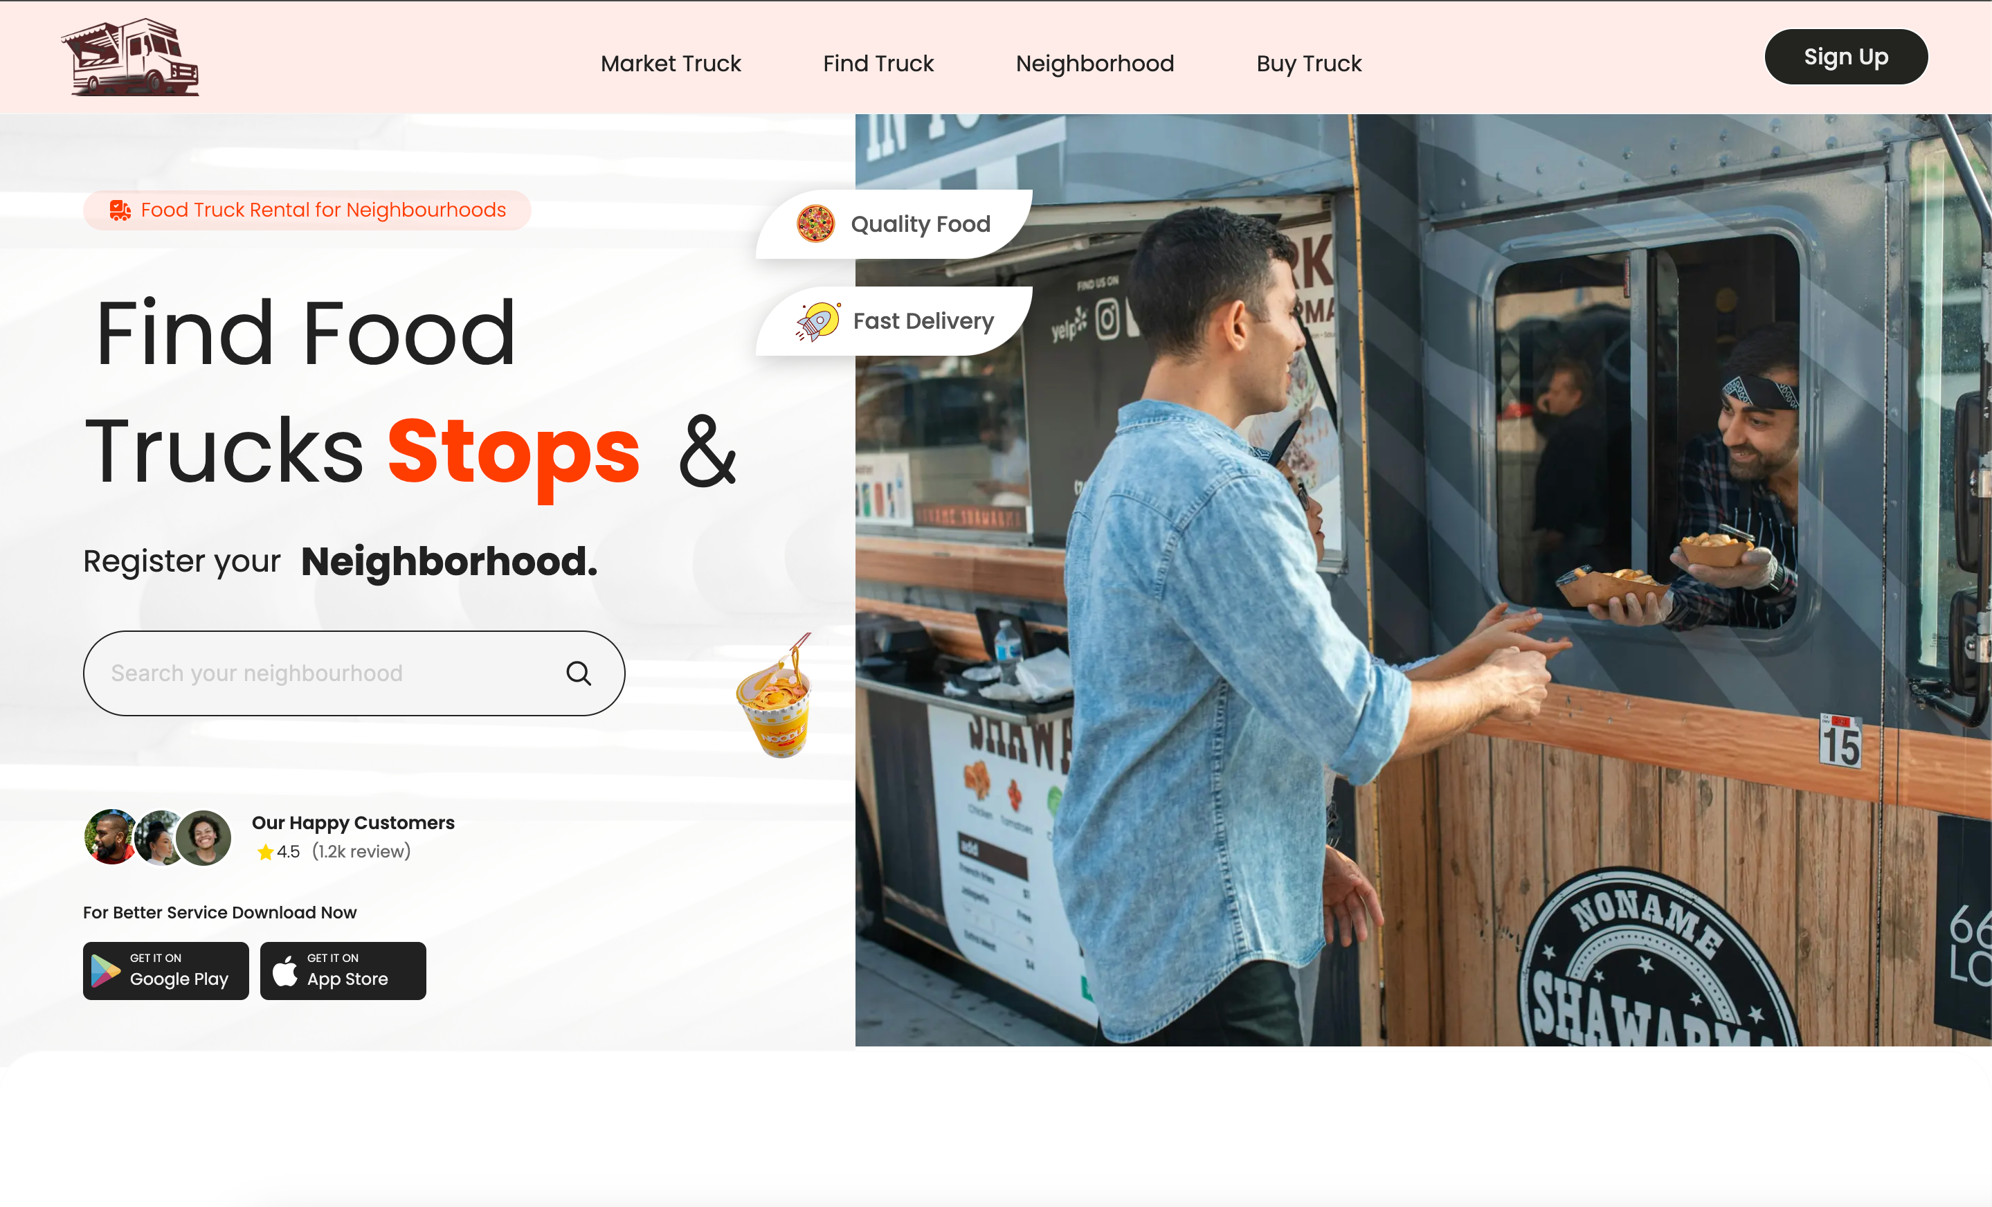Click the rocket icon beside Fast Delivery

click(817, 321)
